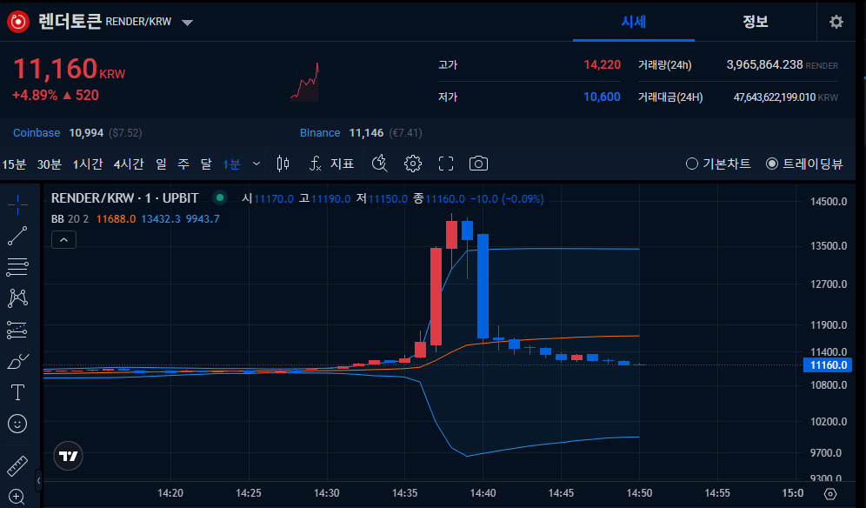Click the low price value 10,600
This screenshot has height=508, width=866.
pyautogui.click(x=602, y=97)
